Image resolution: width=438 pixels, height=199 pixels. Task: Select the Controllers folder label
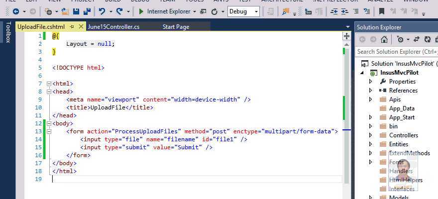click(x=404, y=135)
